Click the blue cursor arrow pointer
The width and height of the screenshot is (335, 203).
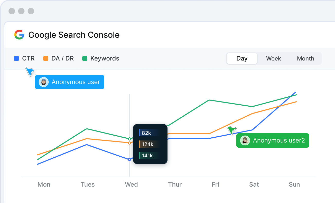point(30,72)
